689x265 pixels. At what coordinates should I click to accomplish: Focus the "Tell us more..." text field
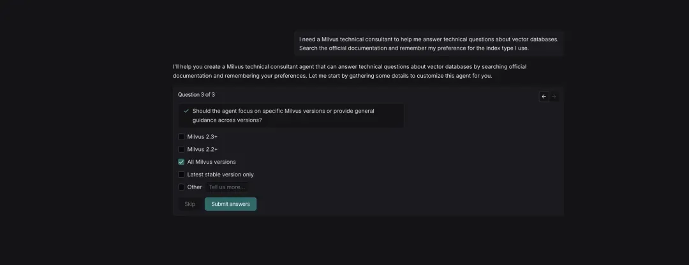(x=226, y=187)
